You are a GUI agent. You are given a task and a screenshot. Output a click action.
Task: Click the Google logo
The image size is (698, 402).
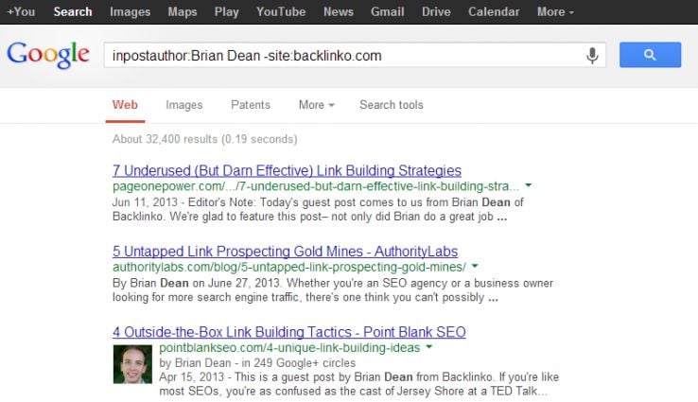pyautogui.click(x=48, y=55)
